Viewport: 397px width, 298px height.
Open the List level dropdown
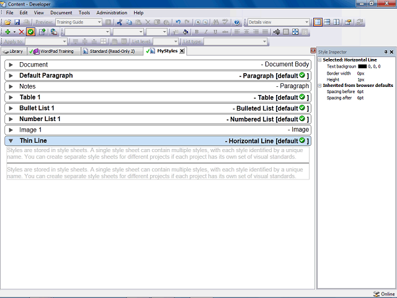[176, 42]
